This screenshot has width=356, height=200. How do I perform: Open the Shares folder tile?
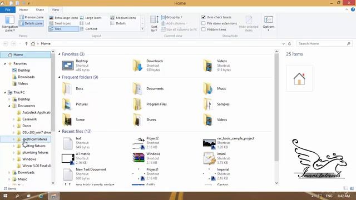(145, 120)
